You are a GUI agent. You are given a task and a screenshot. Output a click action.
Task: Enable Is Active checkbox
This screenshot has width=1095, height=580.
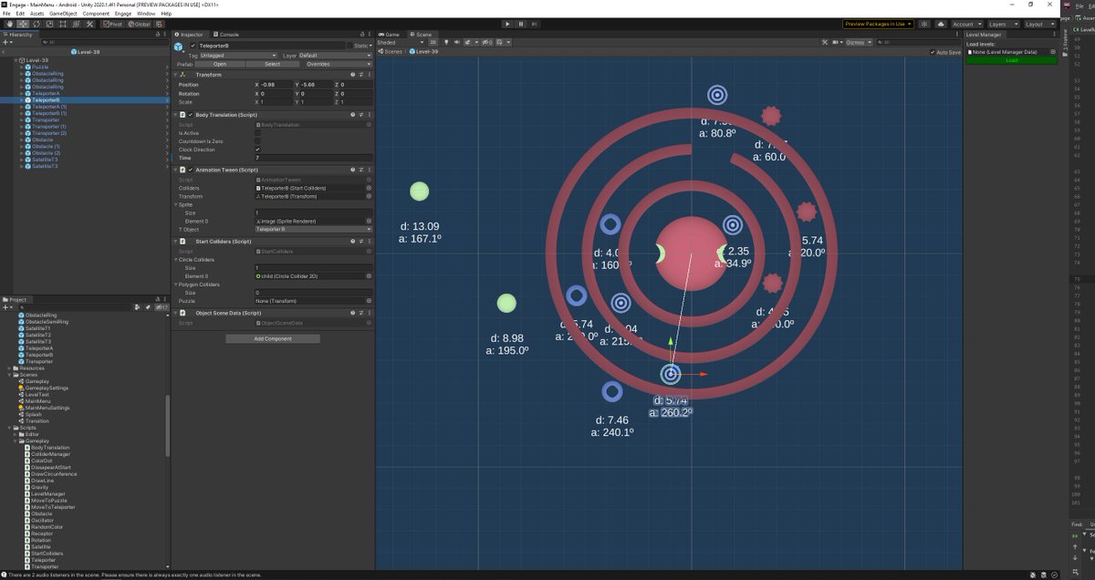point(257,133)
